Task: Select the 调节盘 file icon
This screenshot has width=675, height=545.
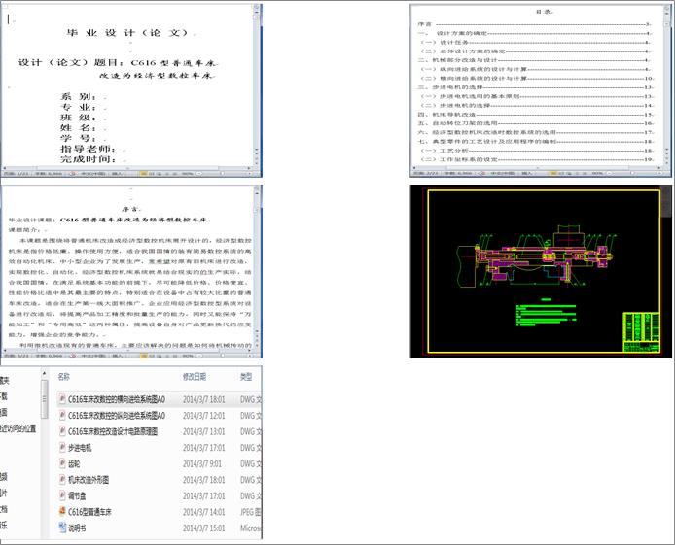Action: point(62,495)
